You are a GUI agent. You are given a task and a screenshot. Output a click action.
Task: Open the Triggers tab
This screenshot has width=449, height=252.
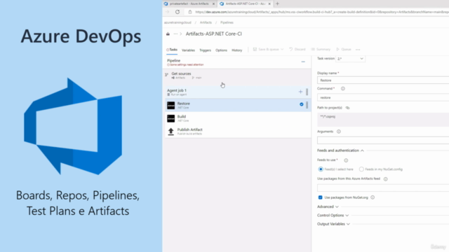205,50
